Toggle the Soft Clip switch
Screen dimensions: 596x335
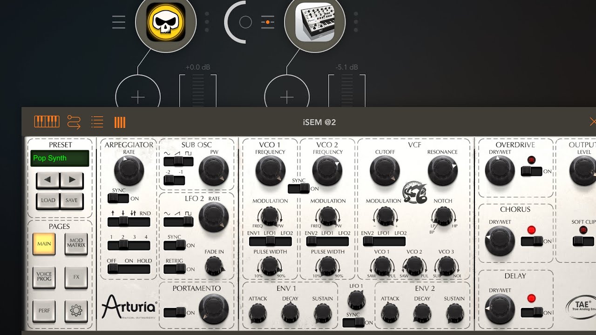[x=583, y=241]
